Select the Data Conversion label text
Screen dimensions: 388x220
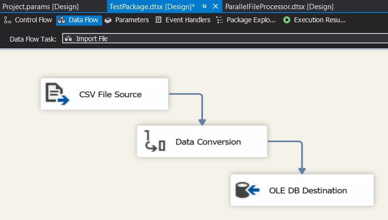click(208, 142)
